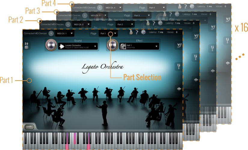The image size is (248, 150).
Task: Click the download box icon in Part 1 window
Action: 131,32
